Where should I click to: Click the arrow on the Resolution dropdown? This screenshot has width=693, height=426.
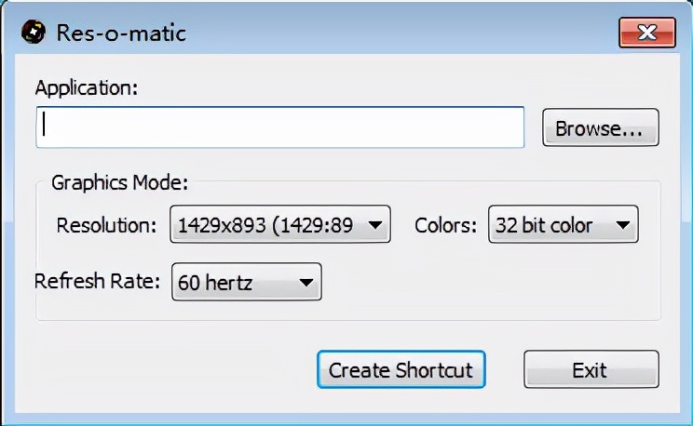coord(374,225)
